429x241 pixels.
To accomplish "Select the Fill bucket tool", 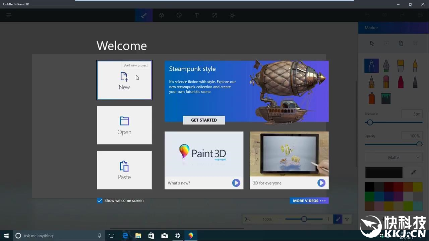I will [x=386, y=98].
